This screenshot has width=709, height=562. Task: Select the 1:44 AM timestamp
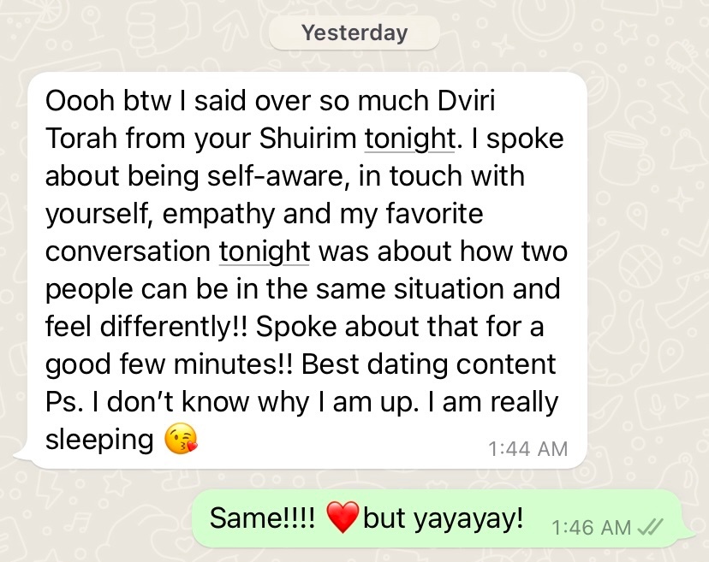527,449
